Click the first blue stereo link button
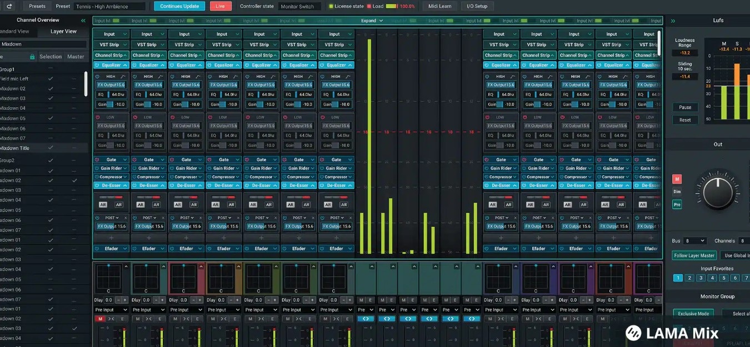The width and height of the screenshot is (750, 347). pos(366,319)
